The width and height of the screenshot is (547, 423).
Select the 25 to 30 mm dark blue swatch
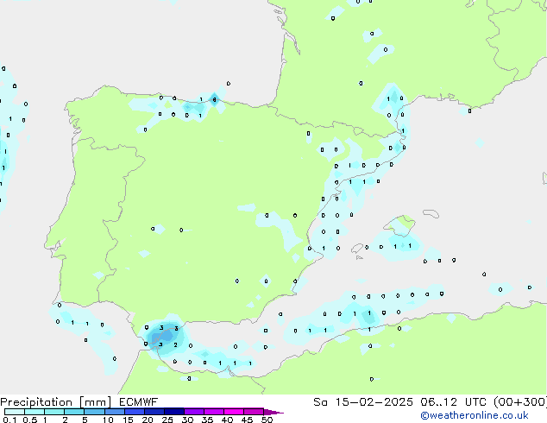coord(174,412)
